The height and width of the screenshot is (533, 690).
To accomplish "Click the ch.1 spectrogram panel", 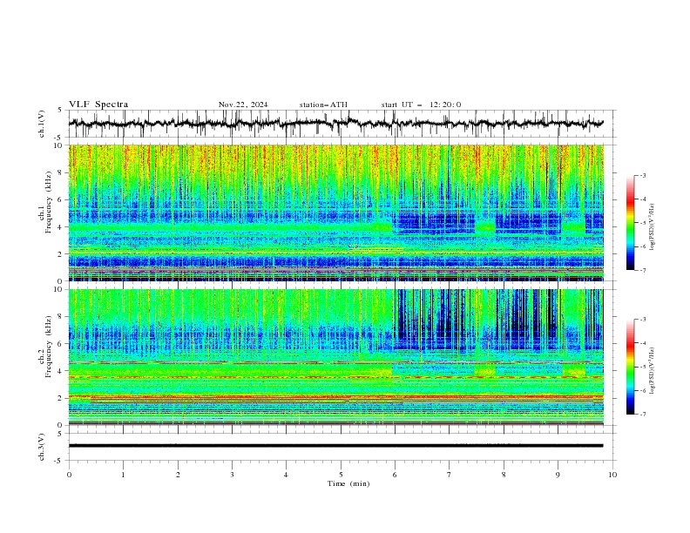I will pos(335,213).
